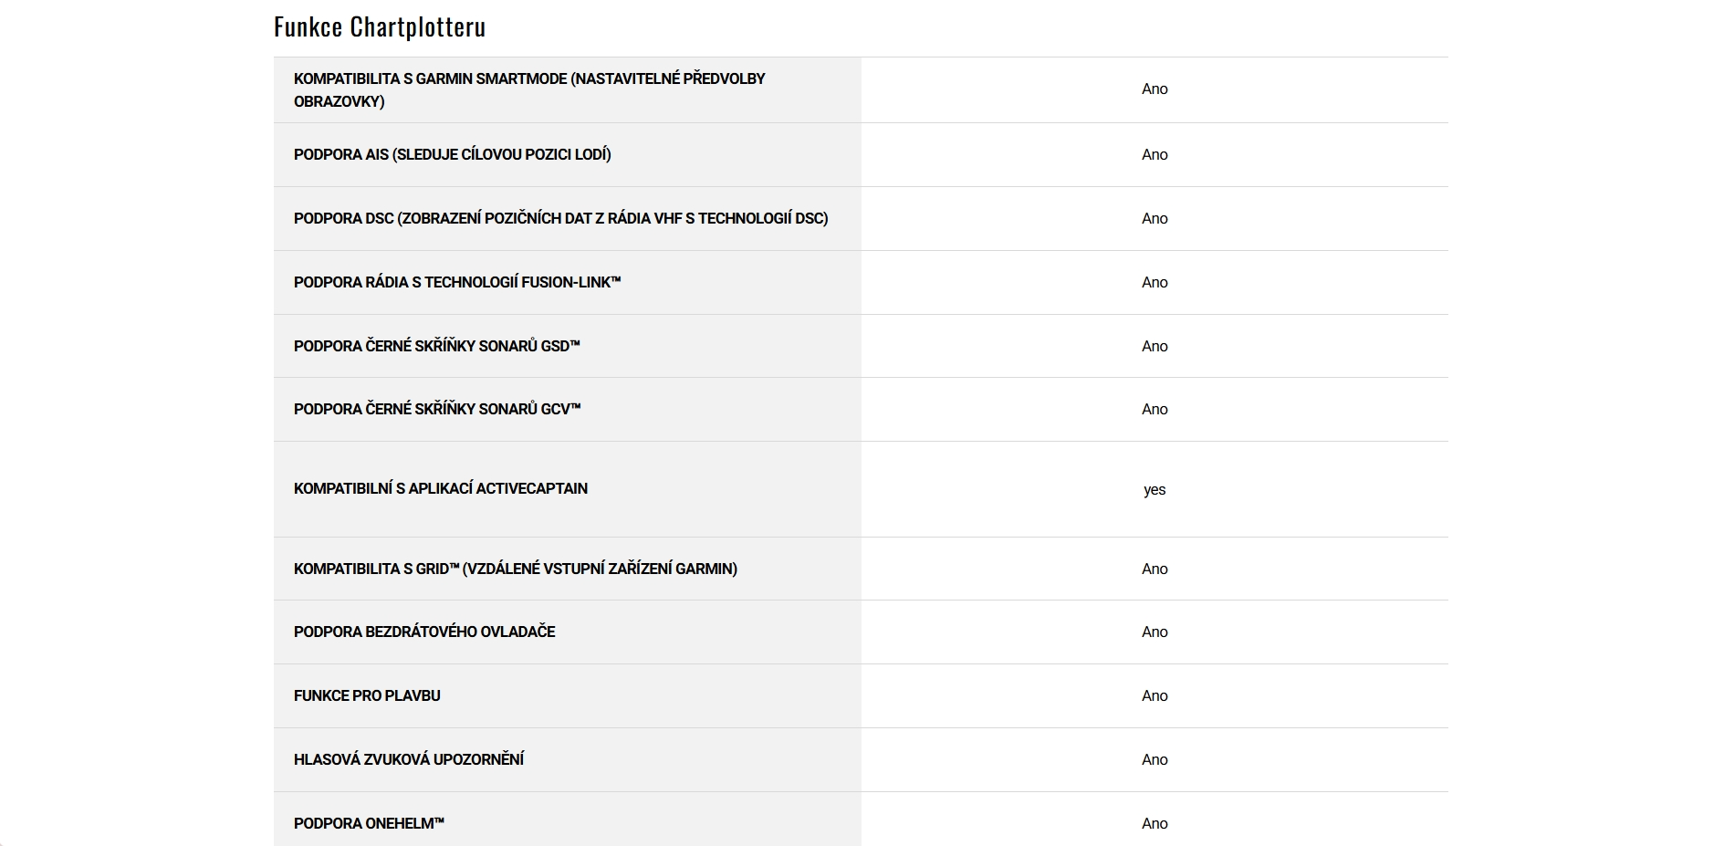Click the GSD sonar black box label
Image resolution: width=1724 pixels, height=846 pixels.
pos(437,346)
